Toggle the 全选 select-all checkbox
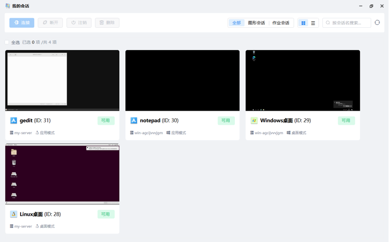Viewport: 389px width, 242px height. [7, 42]
